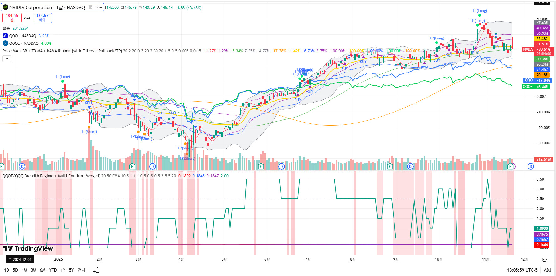Select the 3M time range

click(x=33, y=270)
